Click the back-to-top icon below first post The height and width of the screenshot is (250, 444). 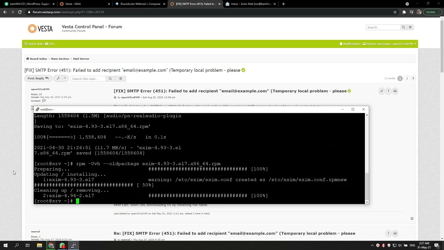pyautogui.click(x=412, y=218)
